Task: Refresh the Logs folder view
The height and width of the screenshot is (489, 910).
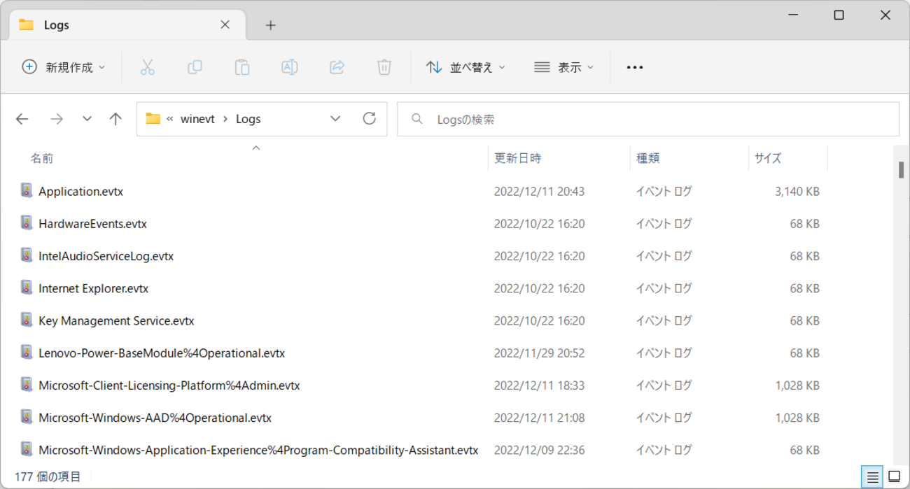Action: 370,119
